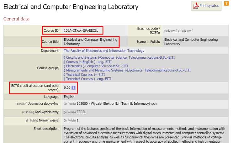This screenshot has width=233, height=143.
Task: Click the Short description paragraph text
Action: [145, 135]
